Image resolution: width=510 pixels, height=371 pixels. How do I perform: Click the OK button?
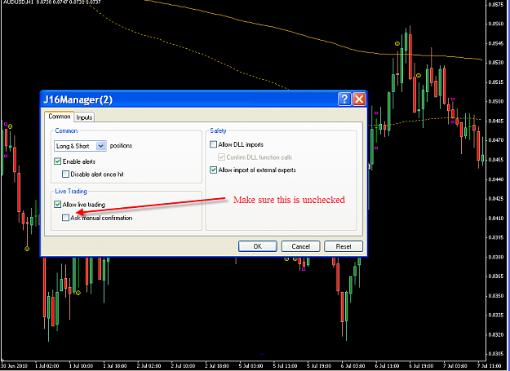[258, 246]
